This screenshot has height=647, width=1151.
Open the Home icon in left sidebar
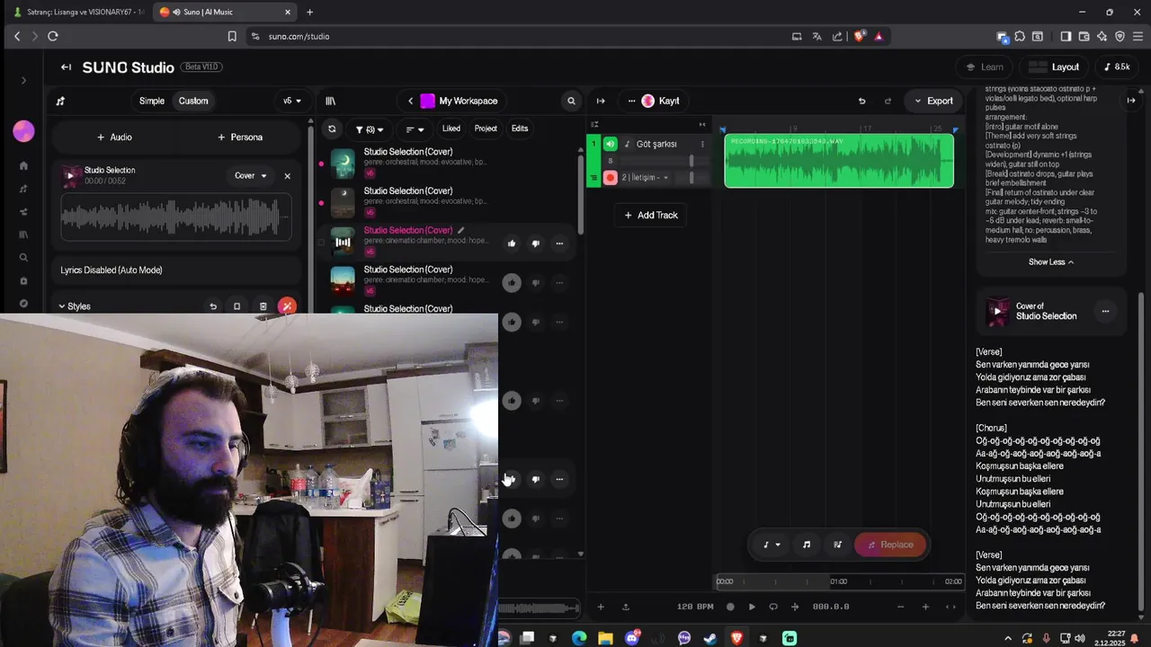tap(23, 166)
